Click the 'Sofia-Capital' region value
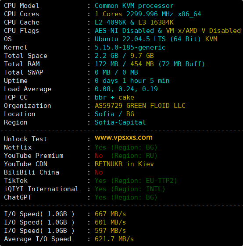243x246 pixels. [x=120, y=122]
